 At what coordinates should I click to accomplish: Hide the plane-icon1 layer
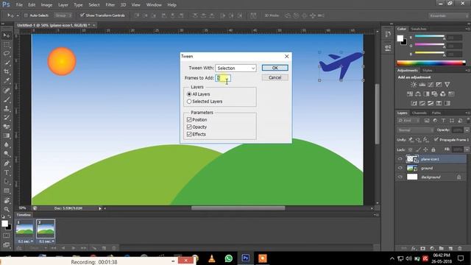[400, 159]
